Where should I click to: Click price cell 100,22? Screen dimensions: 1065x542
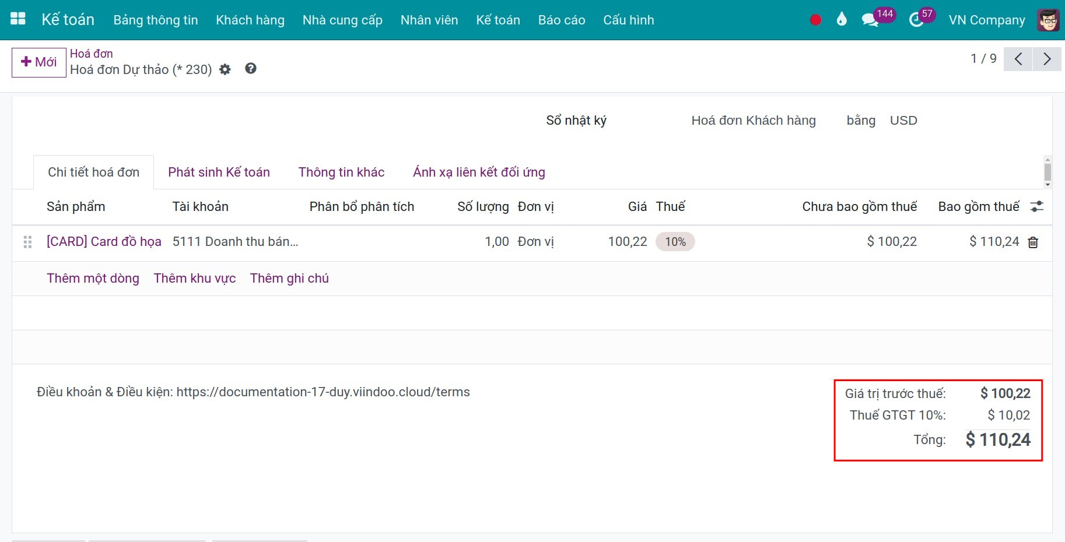click(x=628, y=242)
